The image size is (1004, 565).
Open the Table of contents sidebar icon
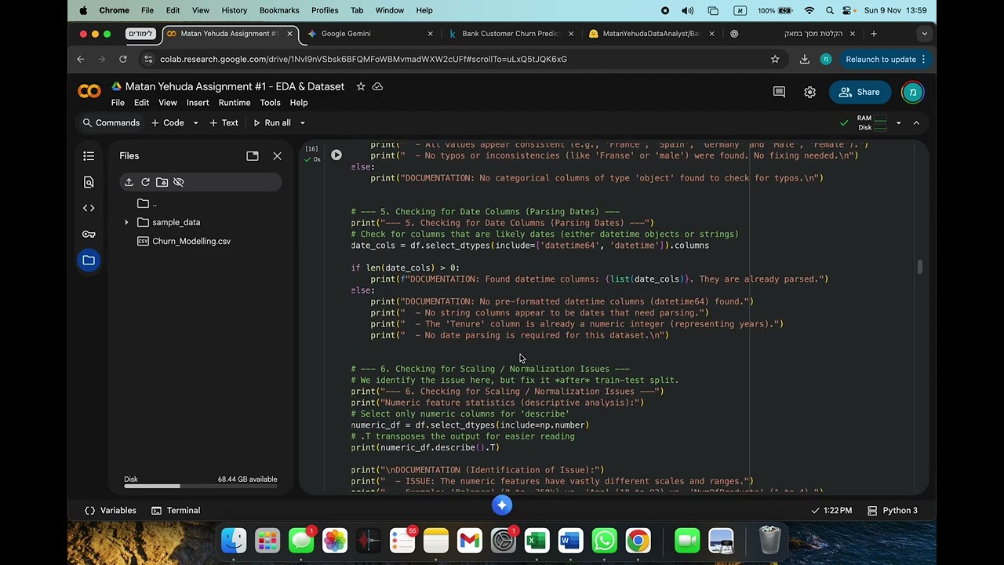point(89,156)
